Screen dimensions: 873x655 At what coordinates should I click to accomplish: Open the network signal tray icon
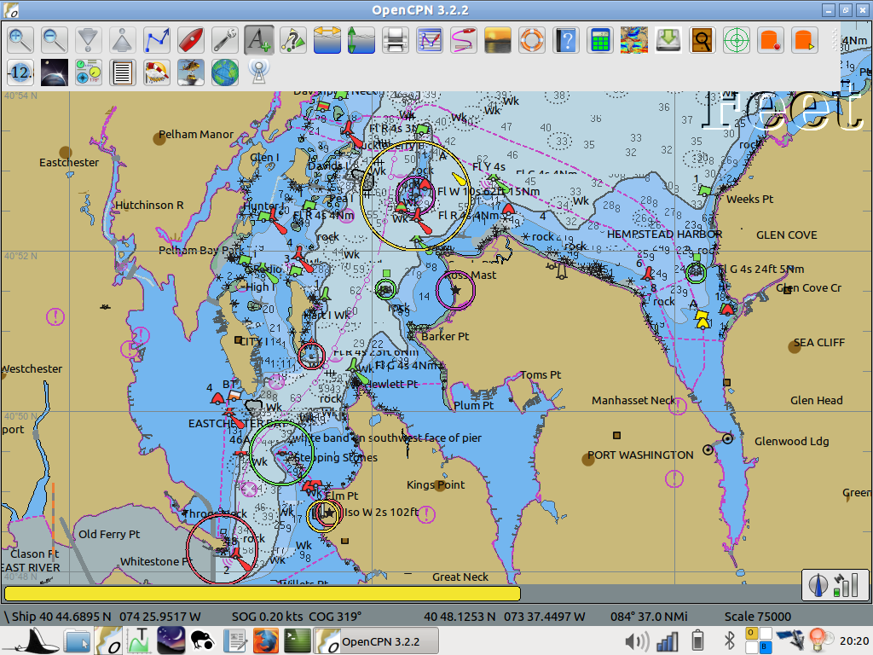(x=667, y=641)
